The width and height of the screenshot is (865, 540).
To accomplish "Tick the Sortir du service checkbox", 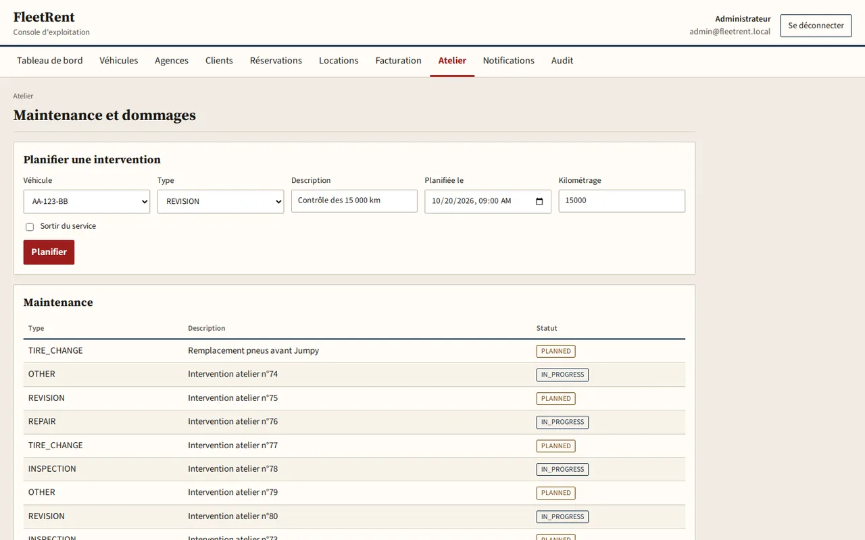I will (x=30, y=227).
